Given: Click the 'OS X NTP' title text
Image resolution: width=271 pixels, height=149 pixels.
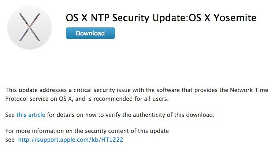Looking at the screenshot, I should [88, 18].
